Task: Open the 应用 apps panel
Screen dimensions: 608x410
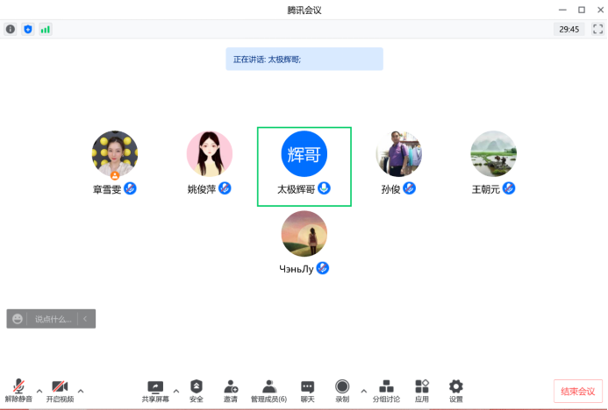Action: click(x=422, y=391)
